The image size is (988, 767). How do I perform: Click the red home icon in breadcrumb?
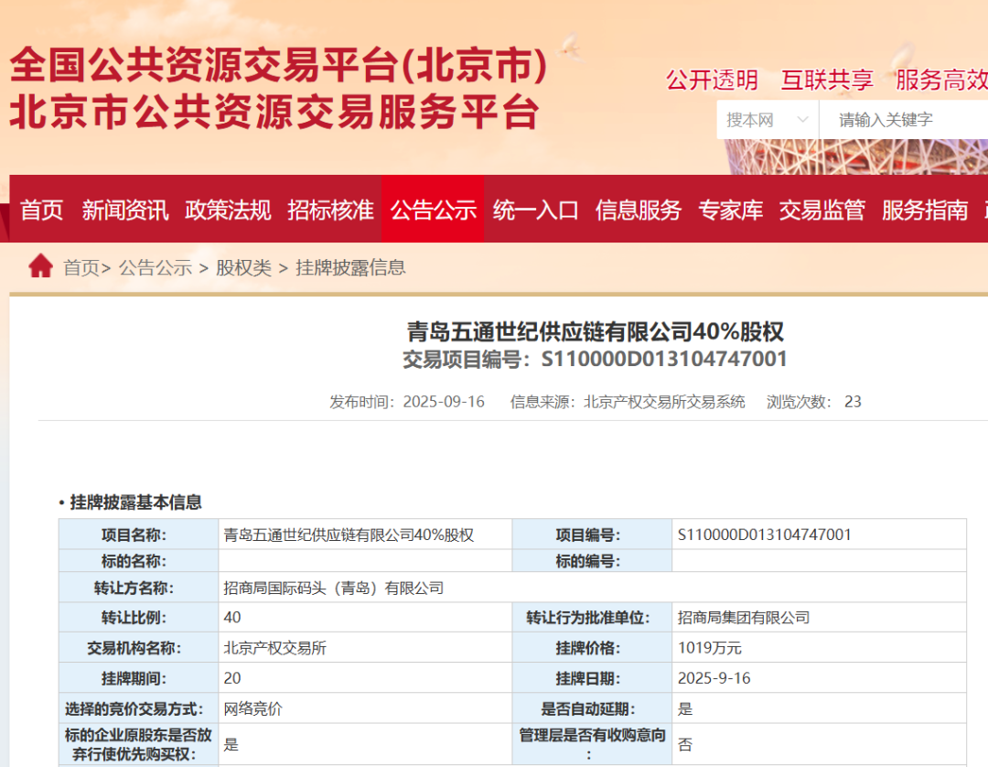pos(41,266)
